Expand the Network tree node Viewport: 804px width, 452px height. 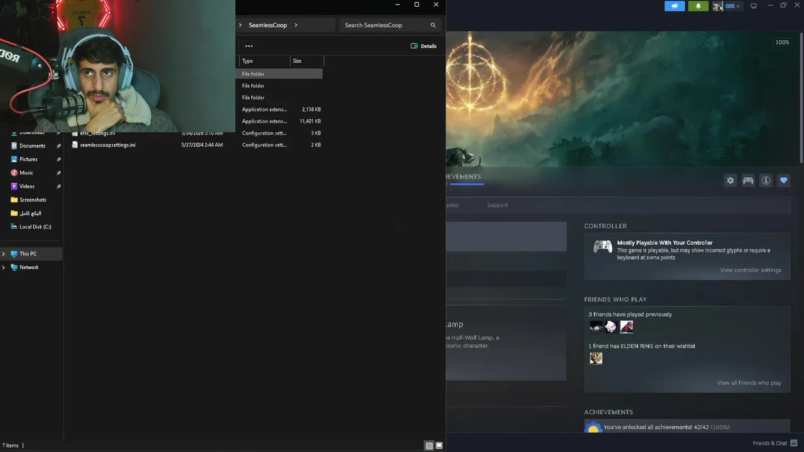(4, 267)
